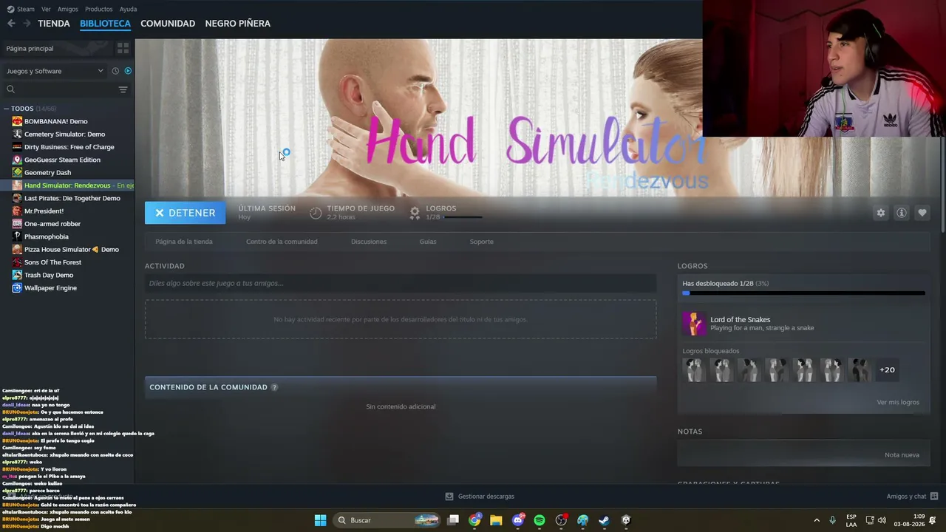Select One-armed robber game
The image size is (946, 532).
(52, 224)
